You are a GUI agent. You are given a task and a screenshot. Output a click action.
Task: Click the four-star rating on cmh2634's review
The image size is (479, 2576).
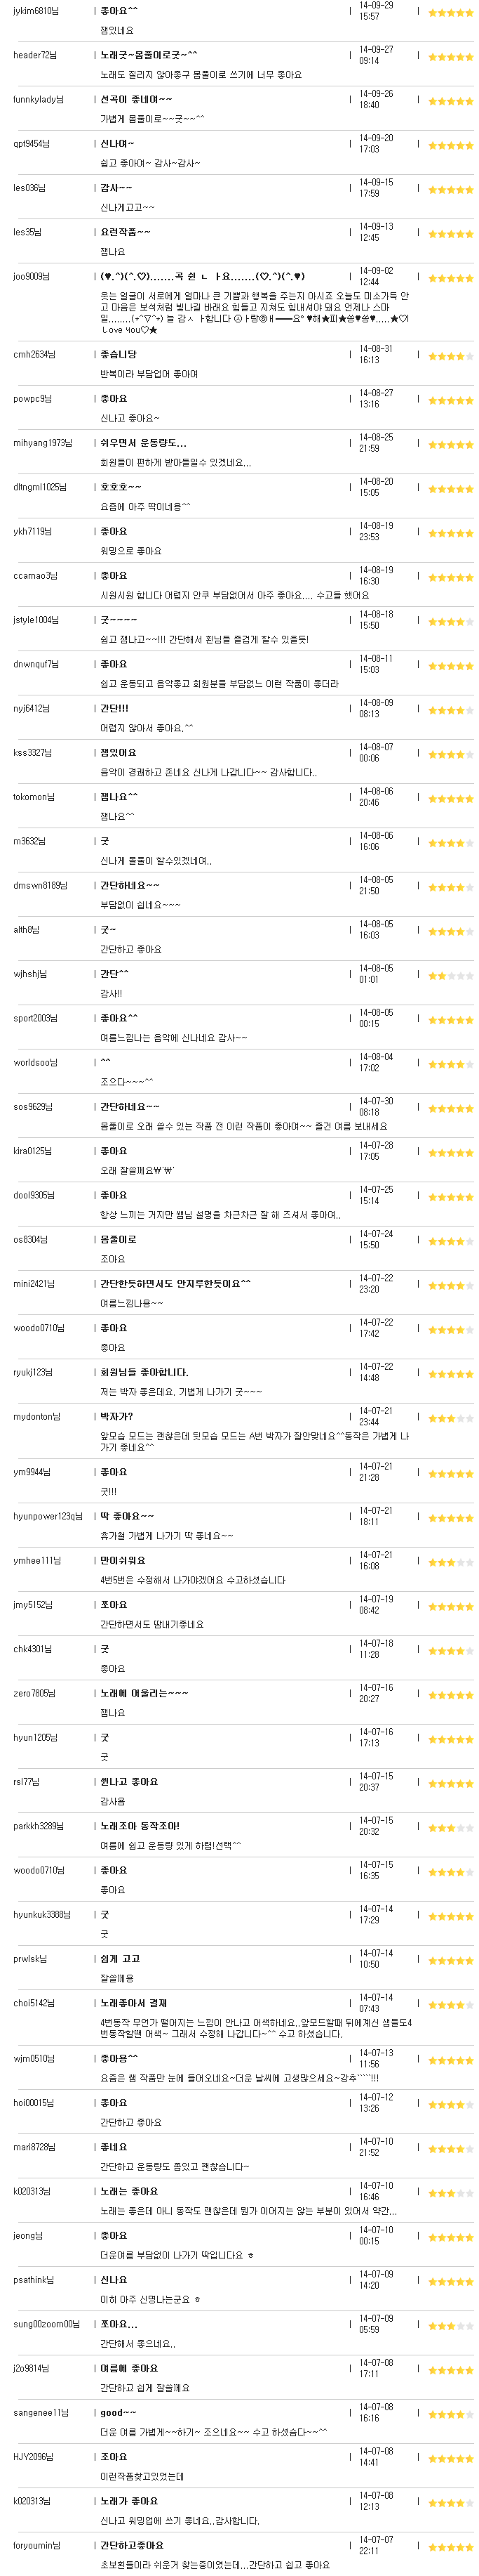pos(451,356)
